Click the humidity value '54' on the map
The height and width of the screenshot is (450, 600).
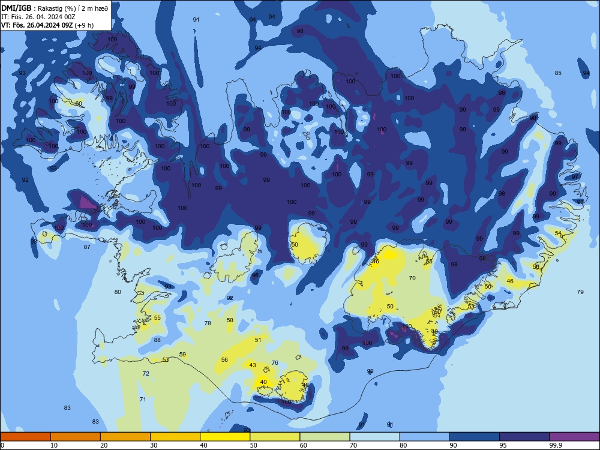point(558,233)
